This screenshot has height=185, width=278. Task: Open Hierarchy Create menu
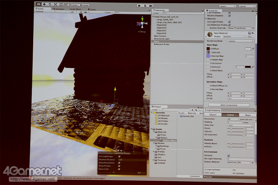(156, 13)
